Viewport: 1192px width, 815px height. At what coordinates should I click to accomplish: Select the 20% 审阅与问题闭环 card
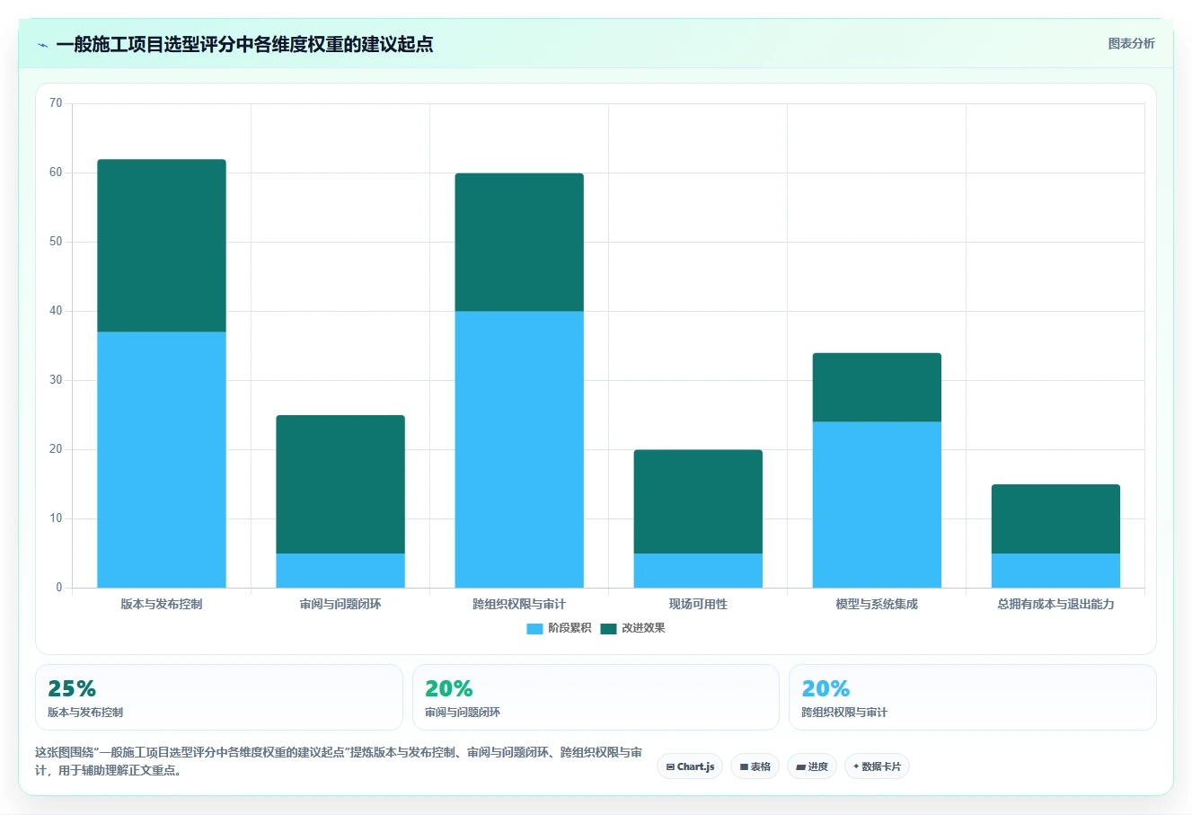click(x=596, y=697)
